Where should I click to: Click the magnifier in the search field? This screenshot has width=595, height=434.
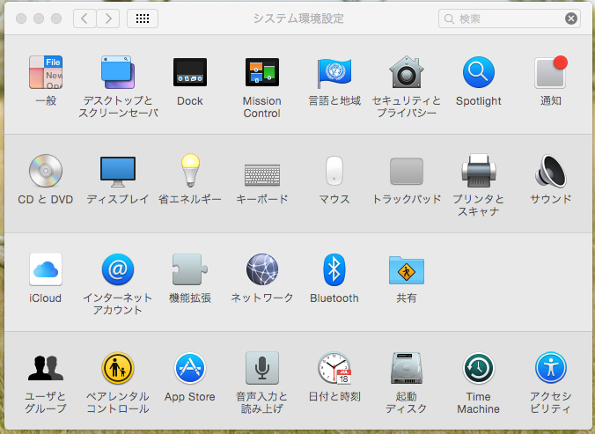pyautogui.click(x=449, y=19)
